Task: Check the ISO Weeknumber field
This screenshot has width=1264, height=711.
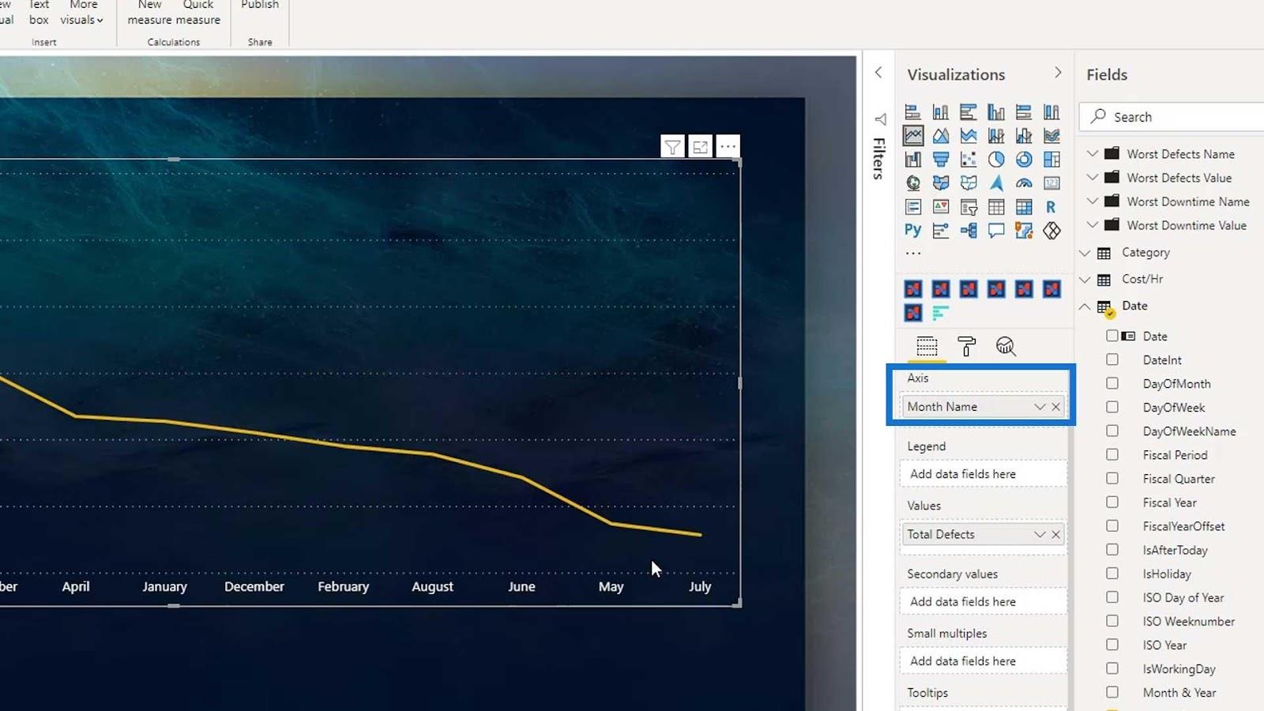Action: tap(1112, 621)
